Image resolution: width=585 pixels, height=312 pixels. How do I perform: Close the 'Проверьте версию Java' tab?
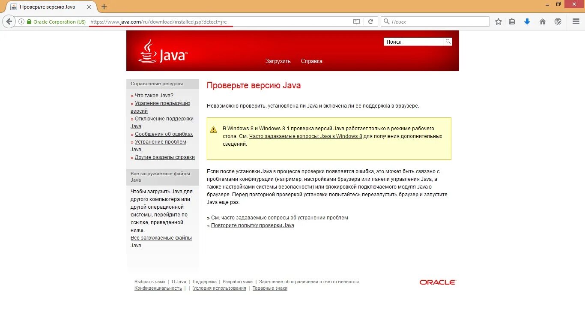coord(89,7)
